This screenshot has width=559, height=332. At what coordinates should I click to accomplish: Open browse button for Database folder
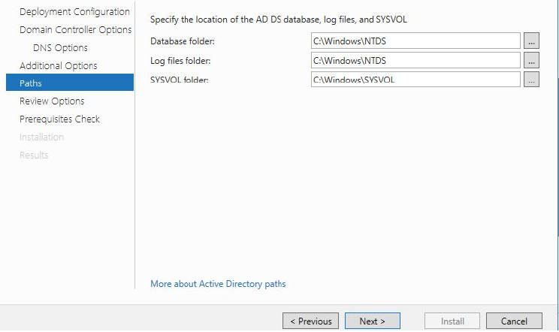[531, 41]
